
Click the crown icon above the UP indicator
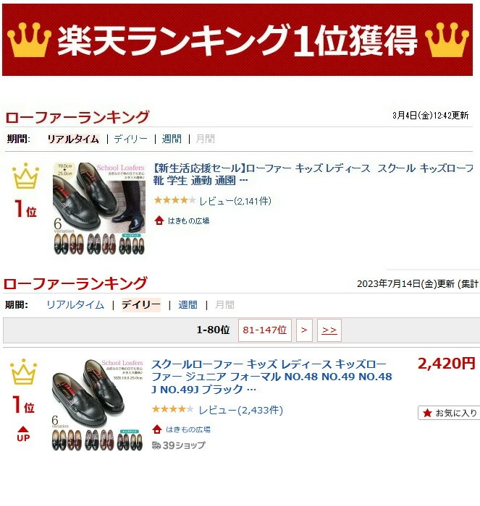point(24,372)
